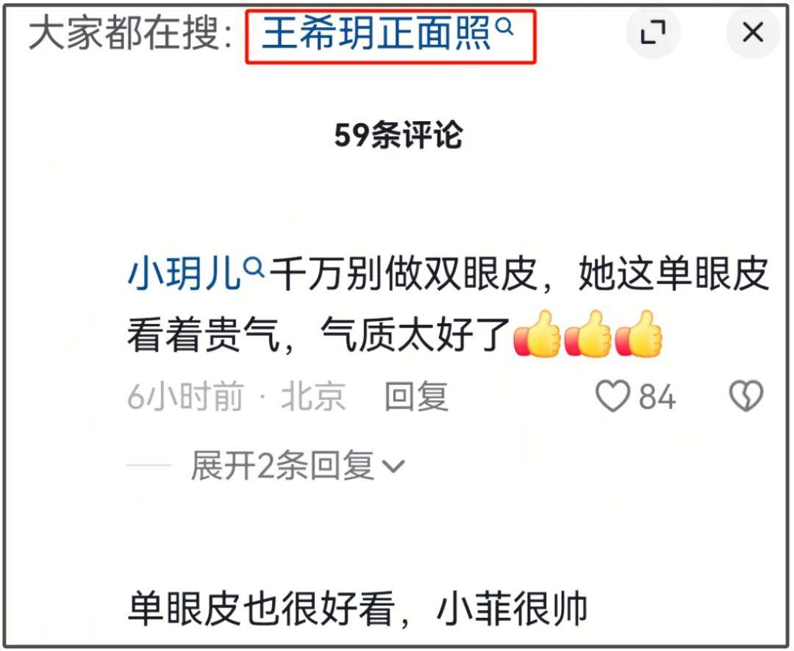
Task: Tap the 6小时前 timestamp
Action: [x=185, y=396]
